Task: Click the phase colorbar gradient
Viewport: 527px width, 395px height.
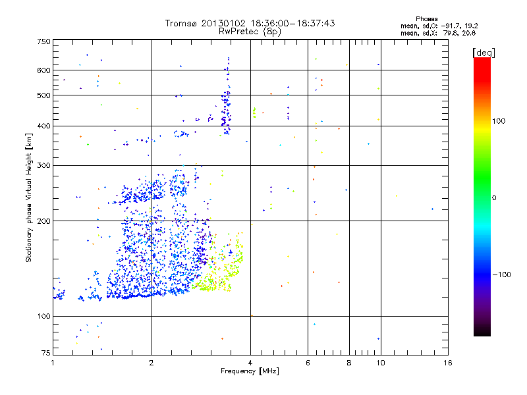Action: pyautogui.click(x=482, y=197)
